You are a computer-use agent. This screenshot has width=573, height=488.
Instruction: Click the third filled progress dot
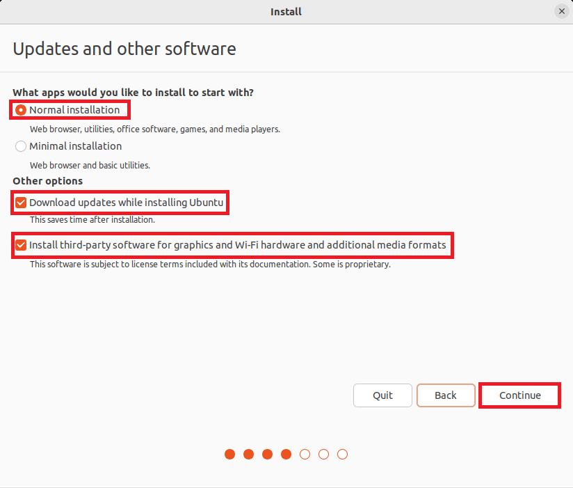pos(268,455)
